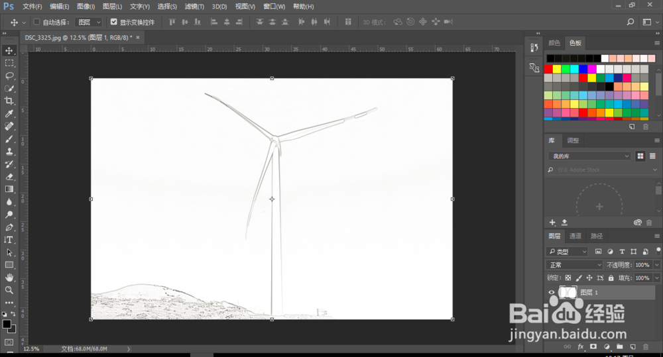Select the Eyedropper tool
This screenshot has height=357, width=663.
pyautogui.click(x=9, y=114)
